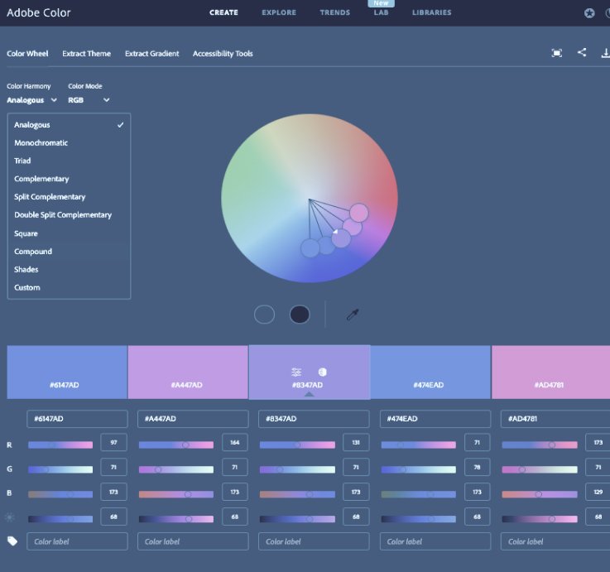Image resolution: width=610 pixels, height=572 pixels.
Task: Switch to Extract Gradient tab
Action: point(151,54)
